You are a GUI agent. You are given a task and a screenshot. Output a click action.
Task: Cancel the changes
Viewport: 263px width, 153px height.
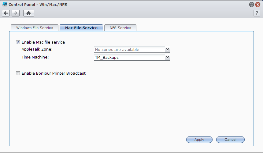pos(230,140)
